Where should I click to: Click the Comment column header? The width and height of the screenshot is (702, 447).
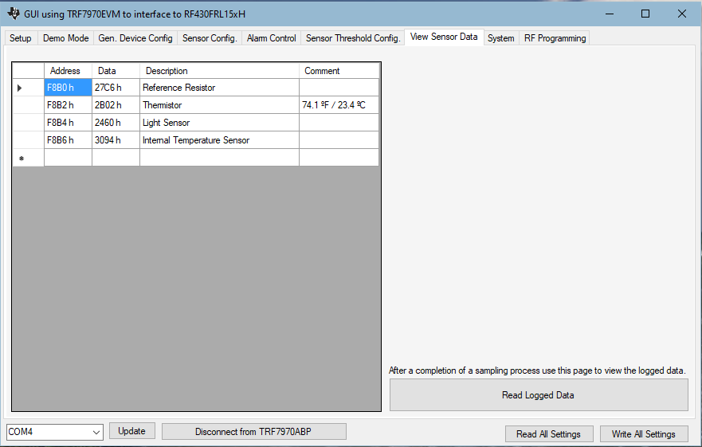coord(339,71)
